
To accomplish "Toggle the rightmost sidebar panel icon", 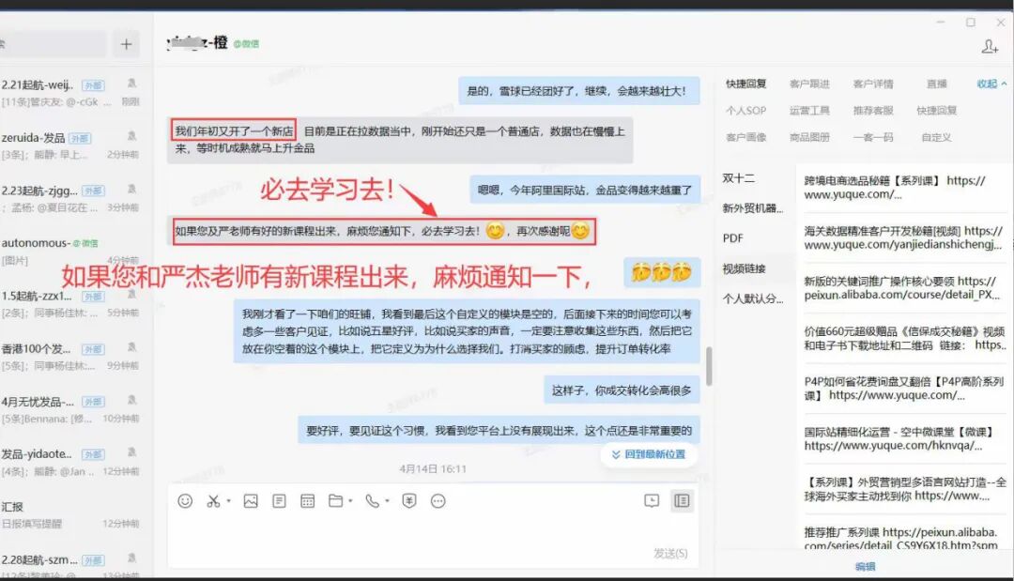I will click(x=681, y=500).
